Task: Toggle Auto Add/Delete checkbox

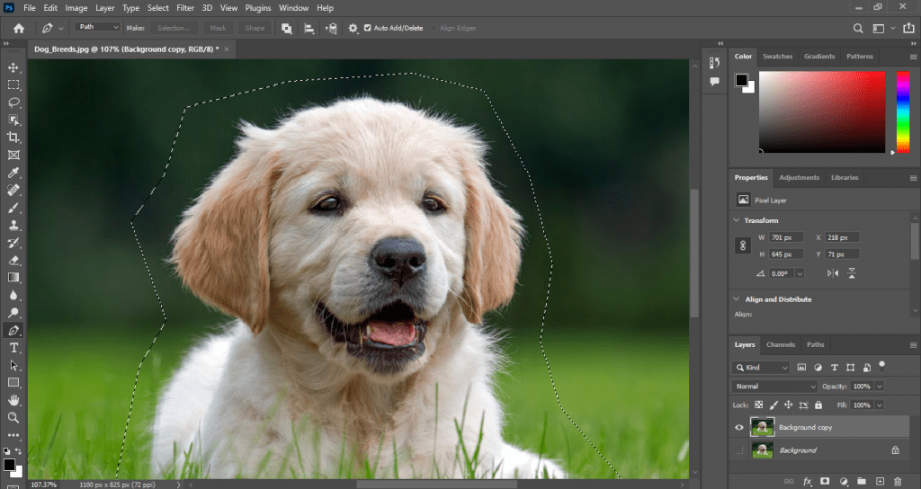Action: (x=368, y=28)
